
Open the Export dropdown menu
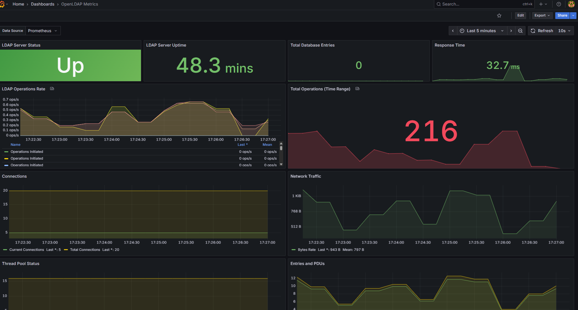pyautogui.click(x=542, y=16)
